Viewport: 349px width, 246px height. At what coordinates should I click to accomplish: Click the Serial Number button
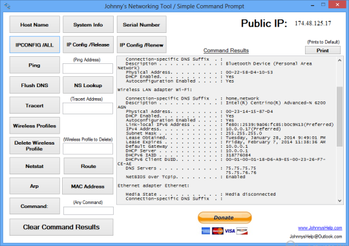pos(142,25)
